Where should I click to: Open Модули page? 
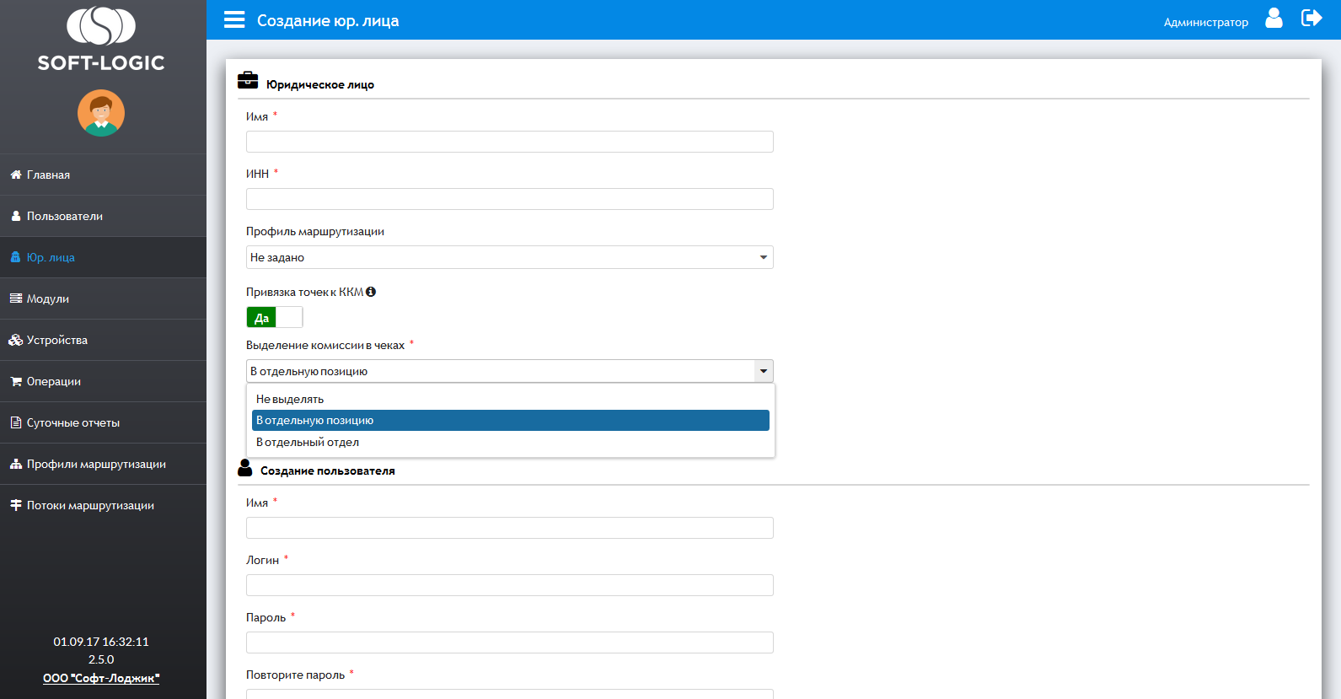103,298
